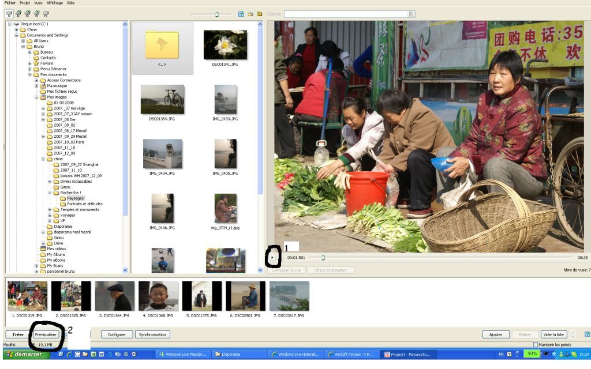Click the Favoris star folder icon
The image size is (591, 369).
pyautogui.click(x=36, y=63)
